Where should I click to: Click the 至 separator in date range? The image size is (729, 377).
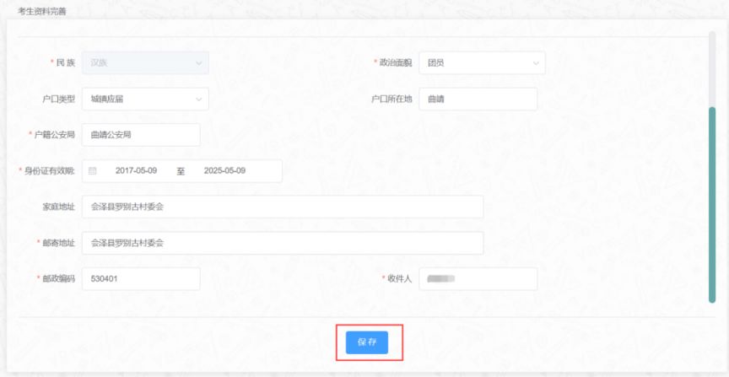(x=181, y=171)
